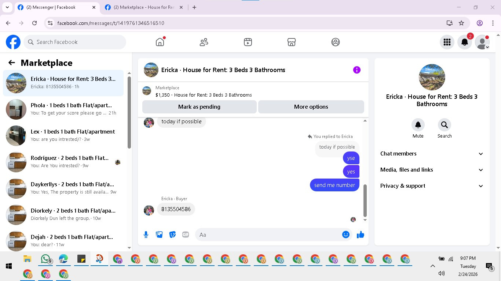The image size is (501, 281).
Task: Open Windows notification center
Action: [489, 267]
